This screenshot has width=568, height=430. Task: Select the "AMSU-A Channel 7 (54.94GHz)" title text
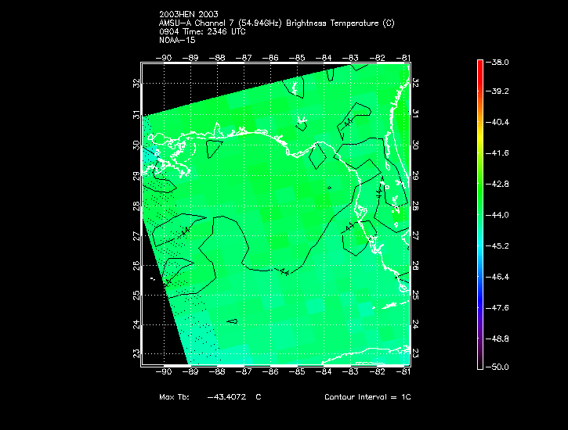pyautogui.click(x=220, y=23)
